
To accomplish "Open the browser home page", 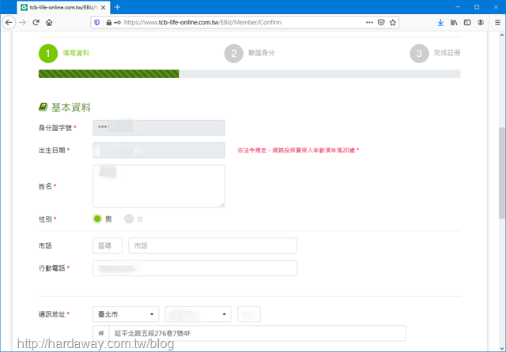I will point(49,23).
